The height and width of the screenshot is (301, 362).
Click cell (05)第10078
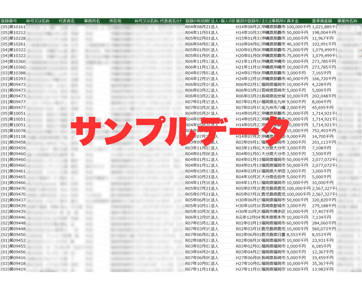(x=13, y=131)
